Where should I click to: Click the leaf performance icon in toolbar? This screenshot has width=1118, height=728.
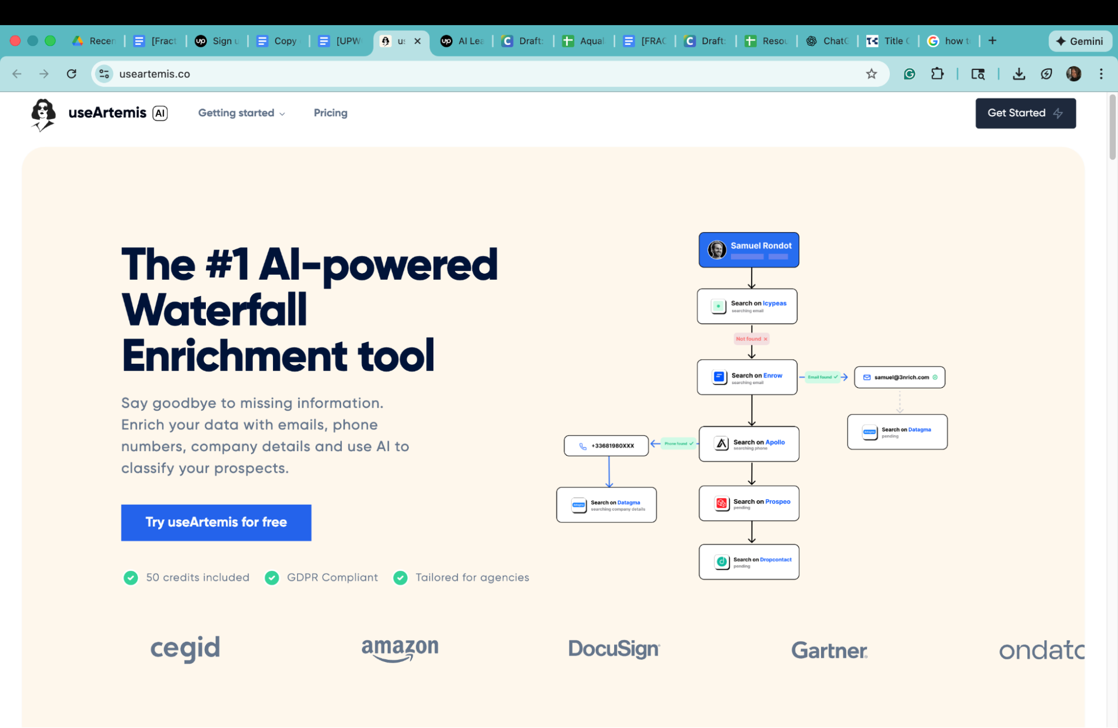[x=1046, y=74]
